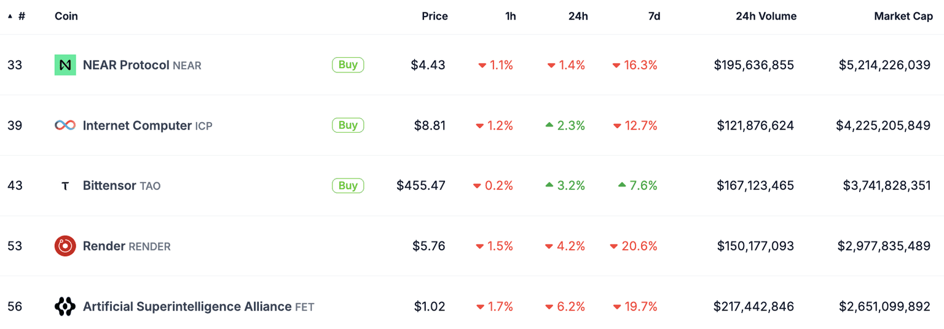944x329 pixels.
Task: Click the Artificial Superintelligence Alliance logo
Action: click(x=65, y=306)
